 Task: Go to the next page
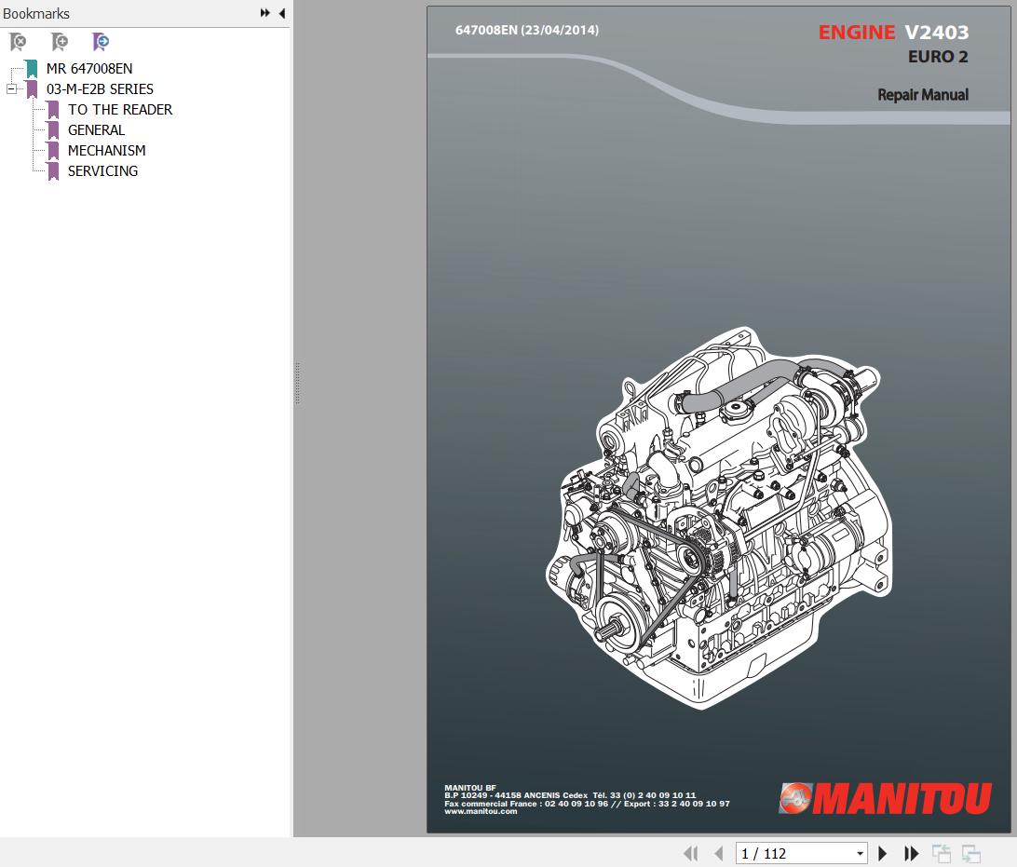(882, 853)
